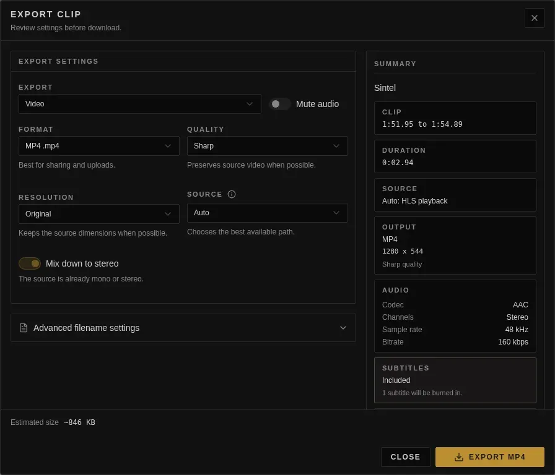Click the Mix down to stereo label
Screen dimensions: 555x475
pyautogui.click(x=82, y=263)
